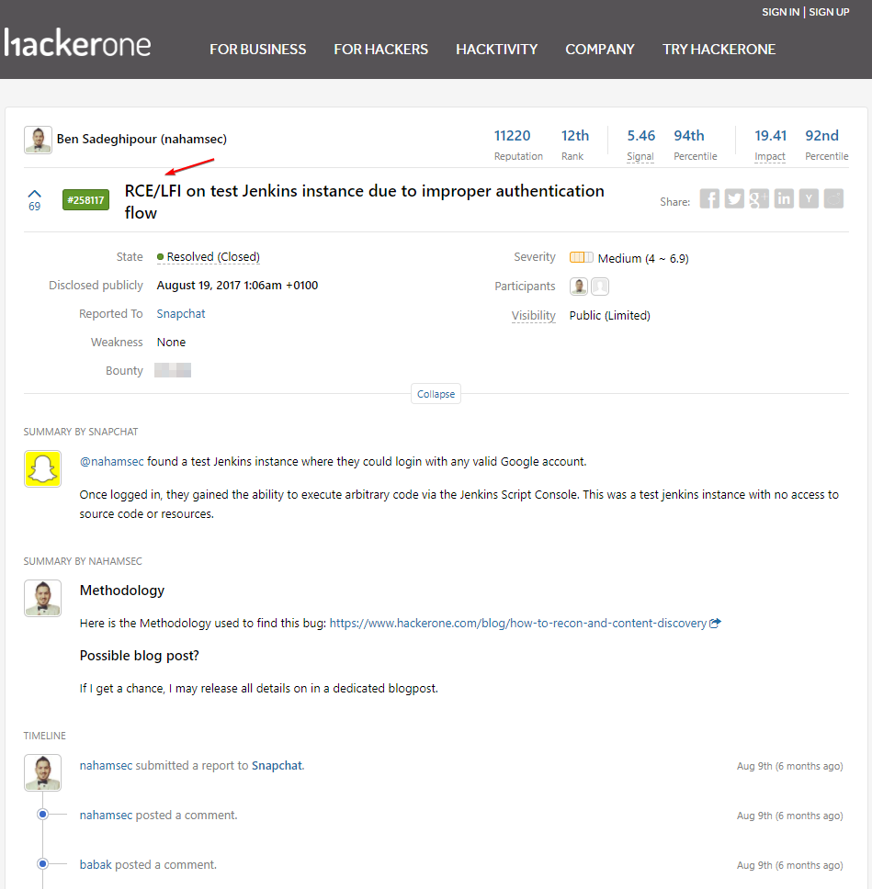Click the report title text

tap(364, 202)
